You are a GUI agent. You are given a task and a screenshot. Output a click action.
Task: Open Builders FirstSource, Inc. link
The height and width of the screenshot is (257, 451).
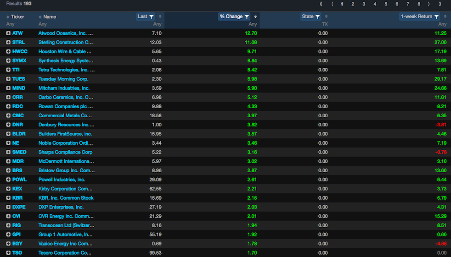tap(65, 134)
